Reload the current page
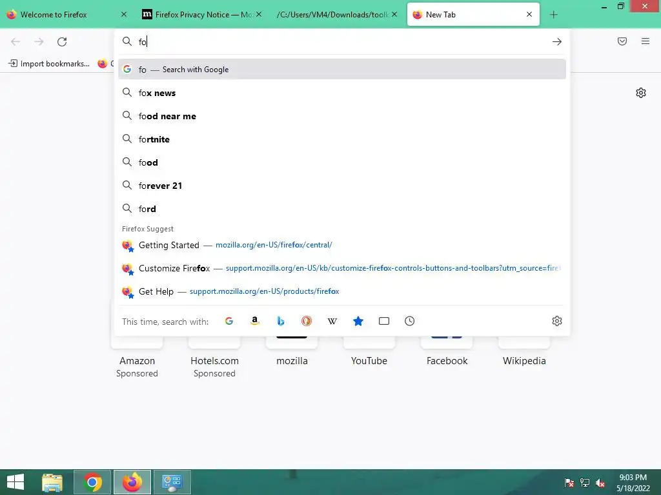The height and width of the screenshot is (495, 661). point(62,42)
